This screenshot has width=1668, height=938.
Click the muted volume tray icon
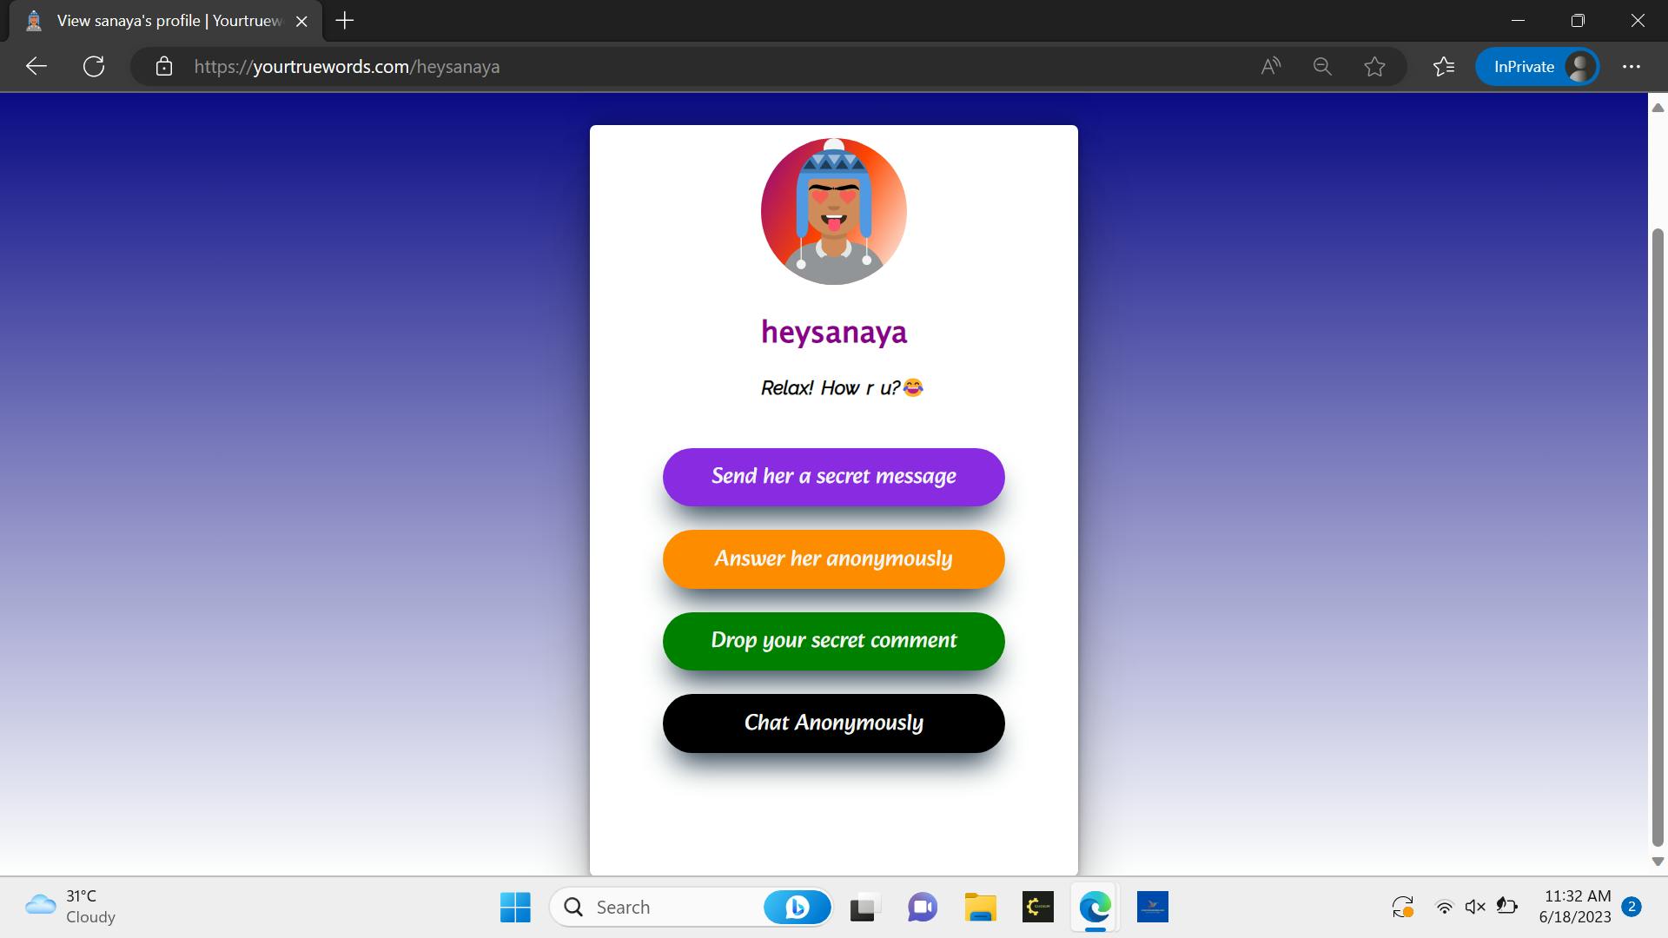click(x=1475, y=908)
